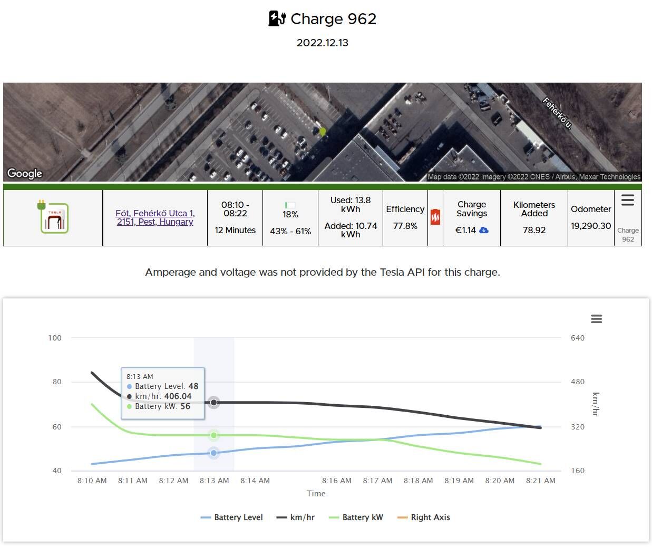Screen dimensions: 652x550
Task: Click the Battery Level point at 8:13 AM
Action: [x=213, y=453]
